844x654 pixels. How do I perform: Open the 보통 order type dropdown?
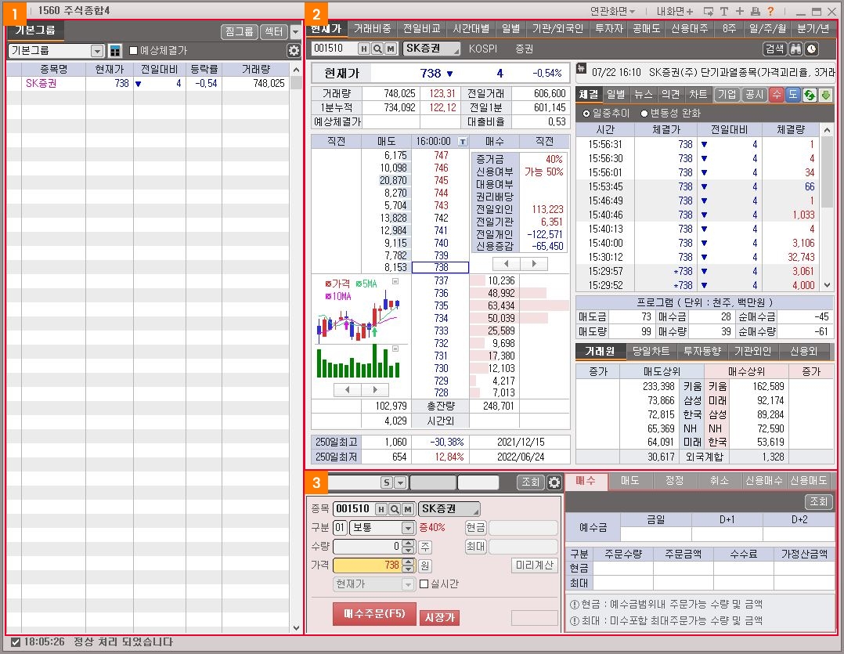click(x=408, y=528)
